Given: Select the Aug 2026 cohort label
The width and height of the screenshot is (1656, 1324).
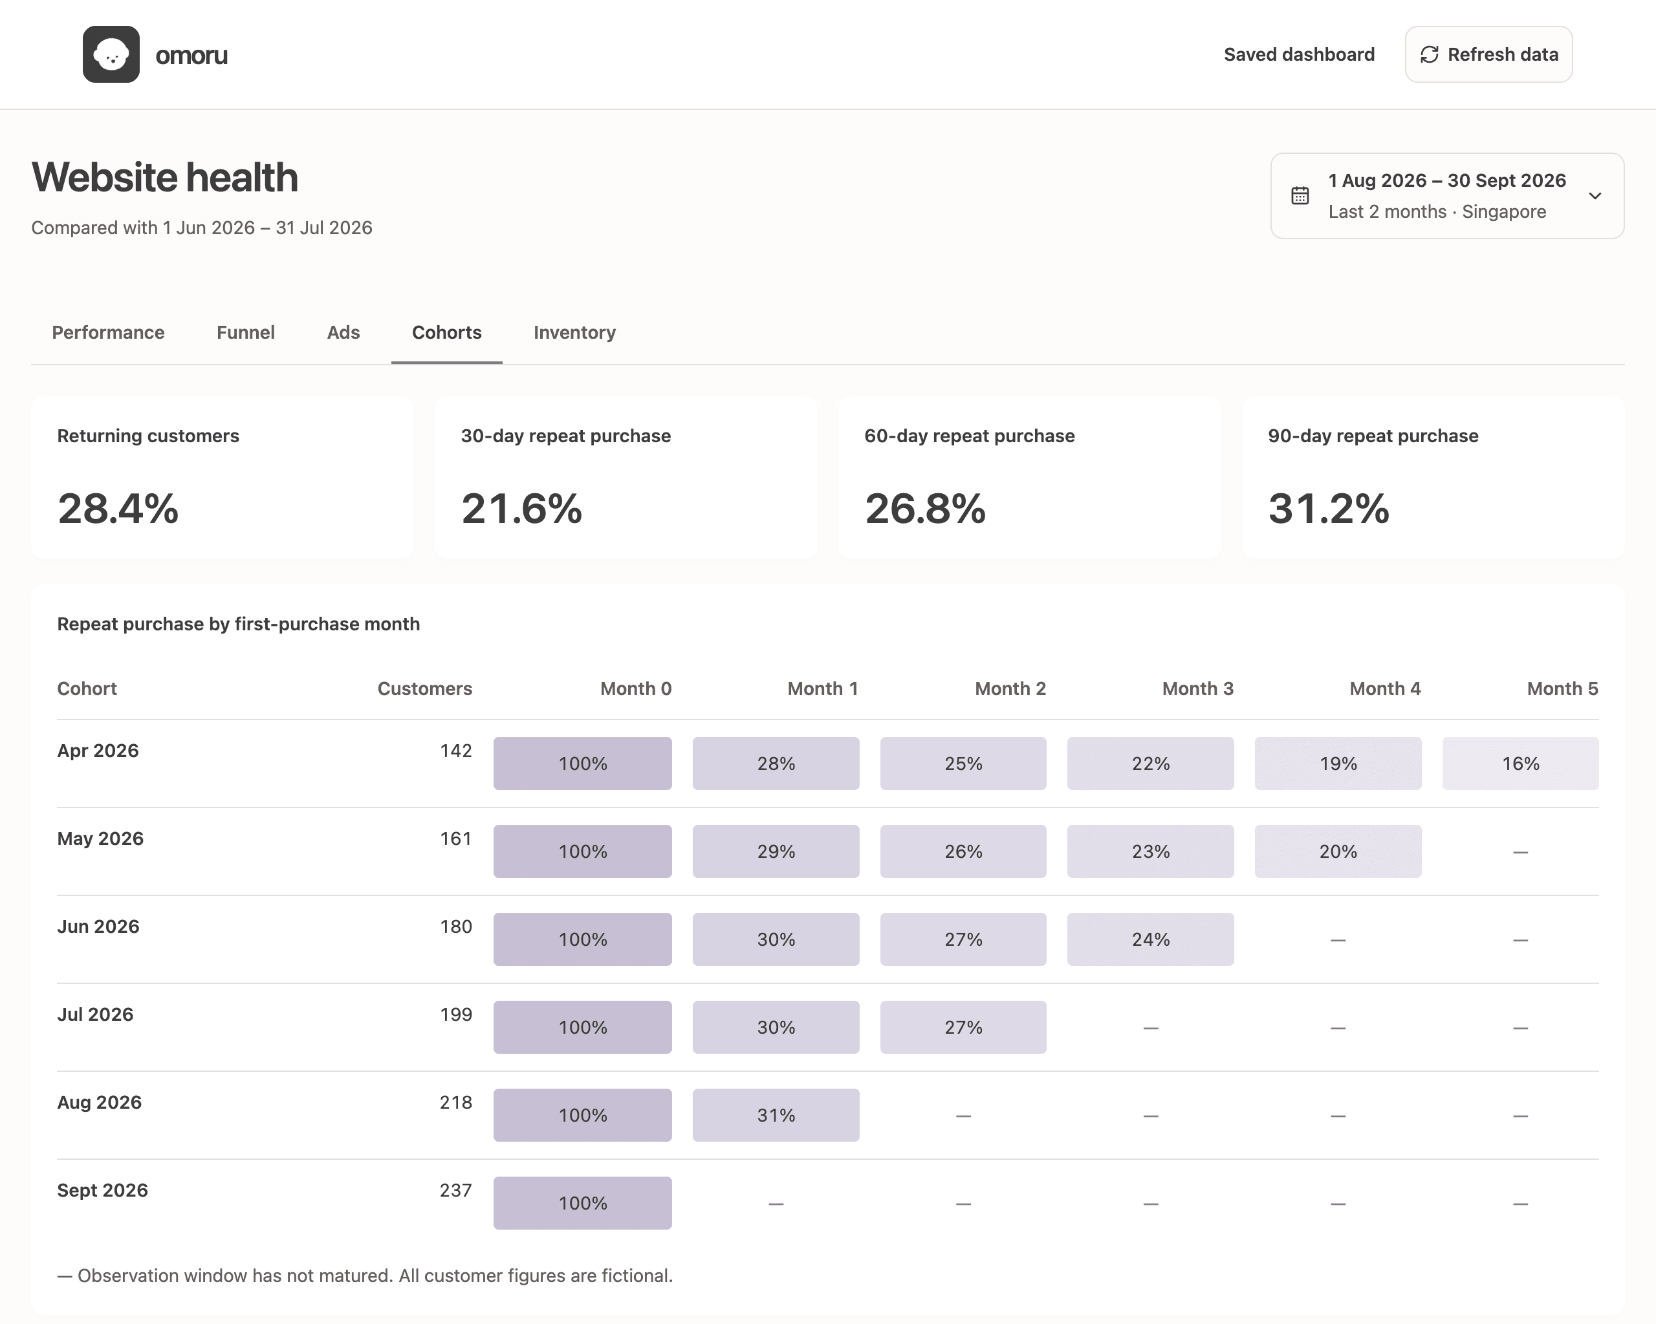Looking at the screenshot, I should tap(100, 1102).
